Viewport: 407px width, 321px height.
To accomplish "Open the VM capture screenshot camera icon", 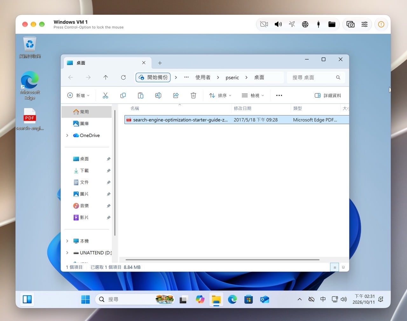I will tap(350, 24).
